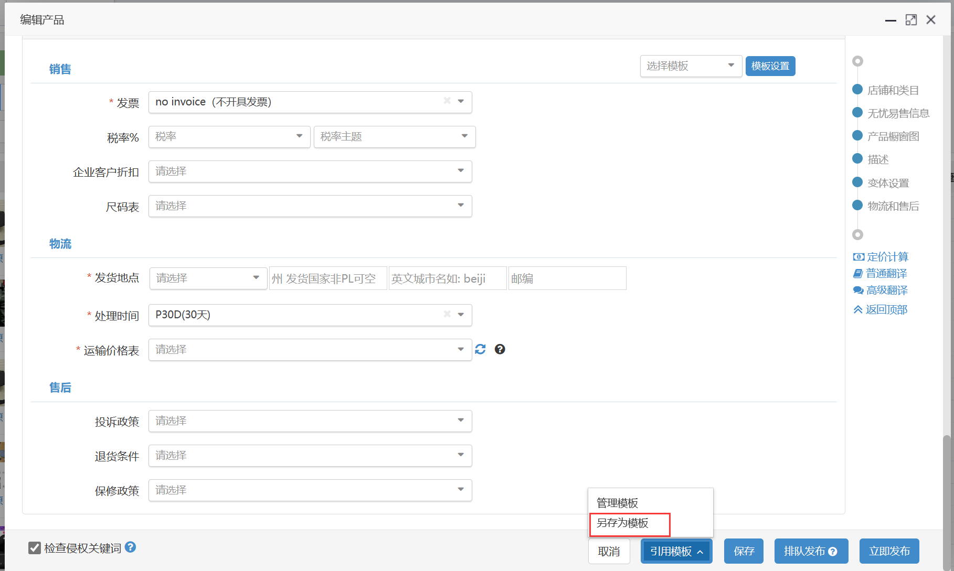Viewport: 954px width, 571px height.
Task: Open the 发货地点 dropdown
Action: [208, 278]
